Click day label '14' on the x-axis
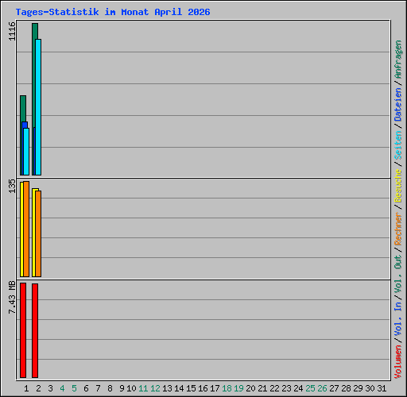 pyautogui.click(x=179, y=388)
